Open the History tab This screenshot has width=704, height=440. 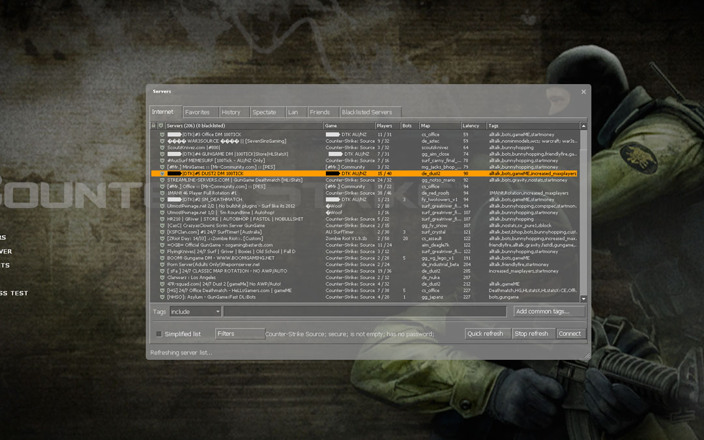pyautogui.click(x=234, y=112)
